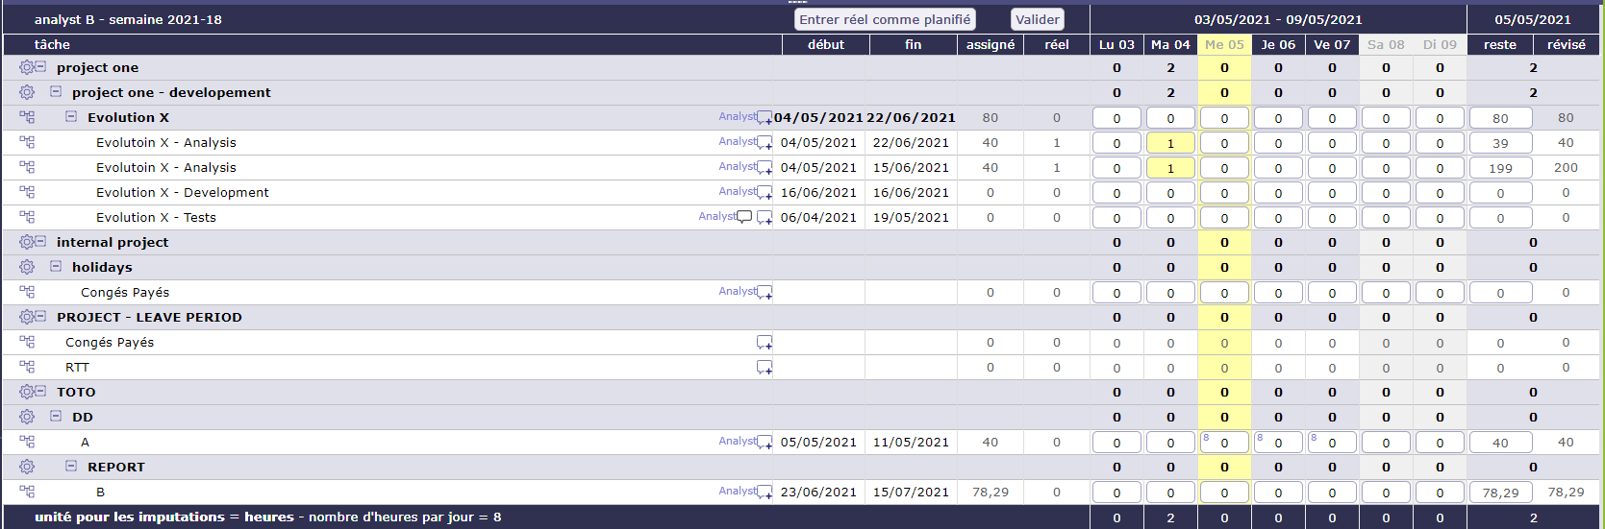Click 'Entrer réel comme planifié' button
Image resolution: width=1605 pixels, height=529 pixels.
(x=885, y=19)
